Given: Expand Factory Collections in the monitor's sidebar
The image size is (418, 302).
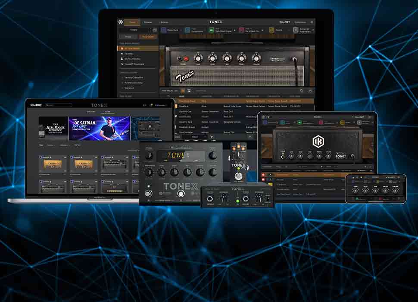Looking at the screenshot, I should tap(134, 78).
